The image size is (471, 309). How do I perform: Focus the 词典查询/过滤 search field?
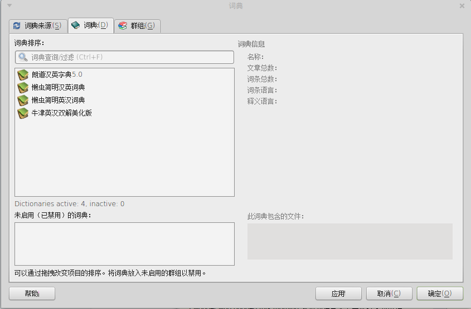[124, 57]
